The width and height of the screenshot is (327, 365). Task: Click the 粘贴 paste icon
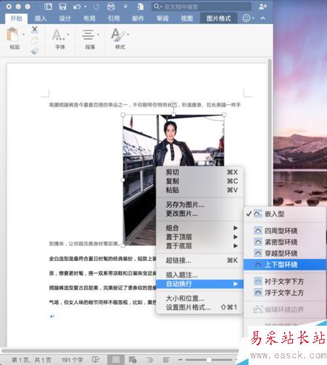pyautogui.click(x=13, y=35)
